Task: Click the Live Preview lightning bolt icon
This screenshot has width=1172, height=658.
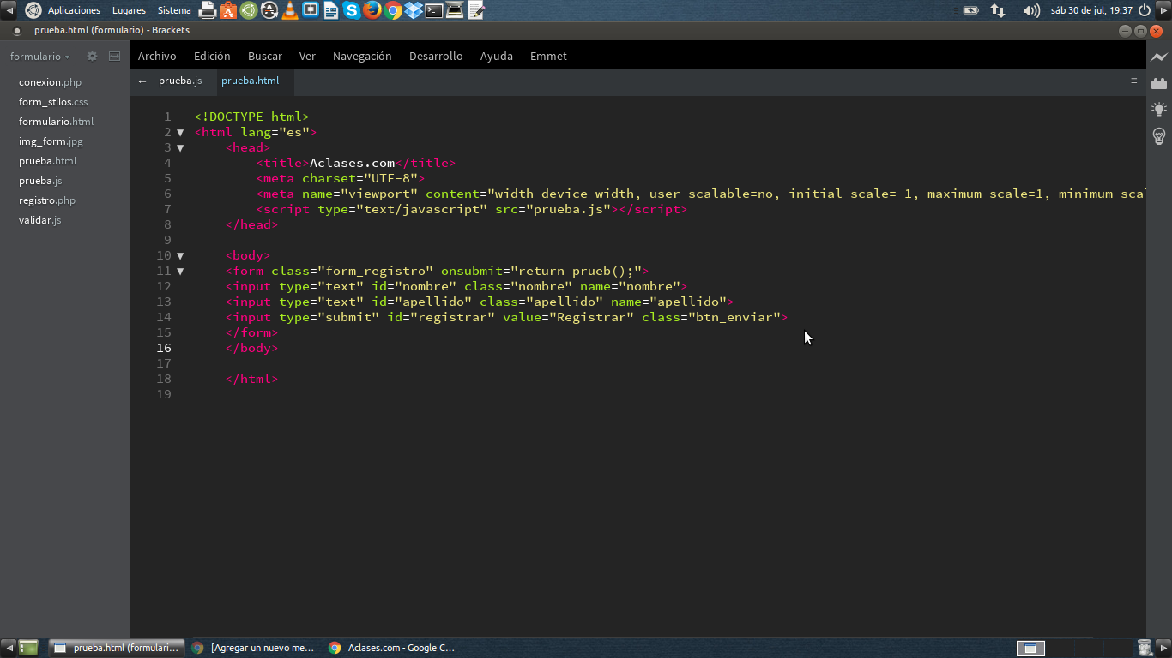Action: tap(1159, 57)
